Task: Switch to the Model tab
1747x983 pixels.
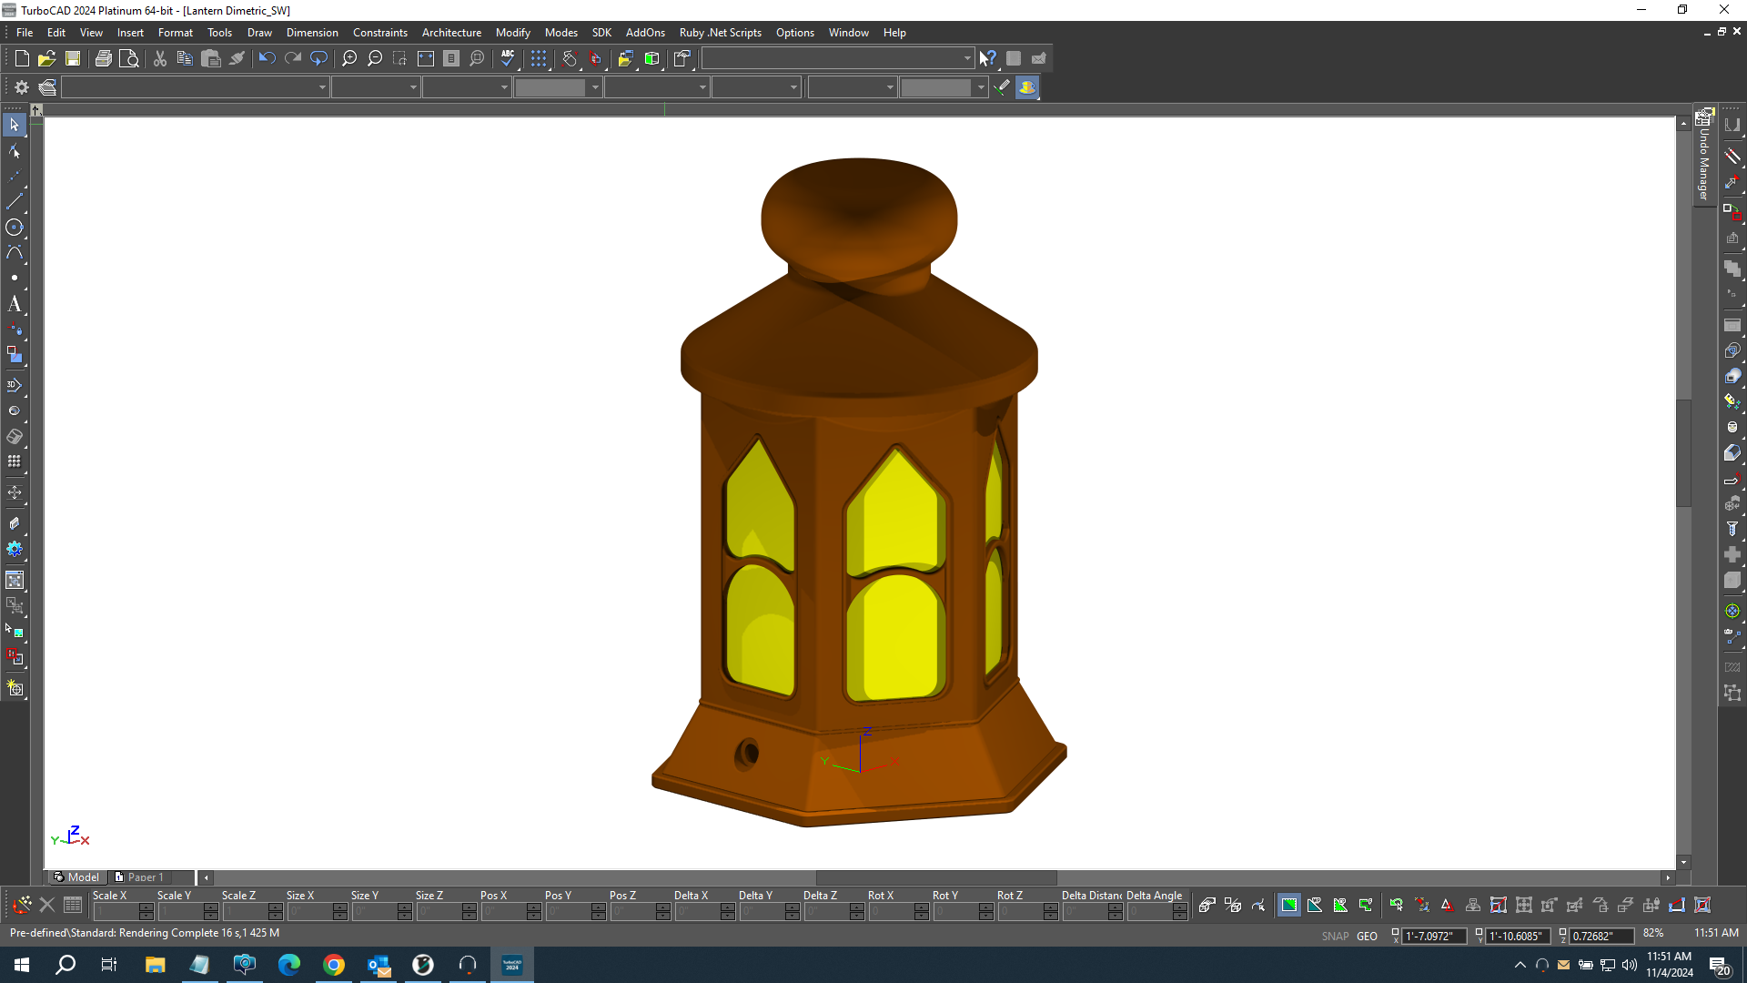Action: [x=77, y=877]
